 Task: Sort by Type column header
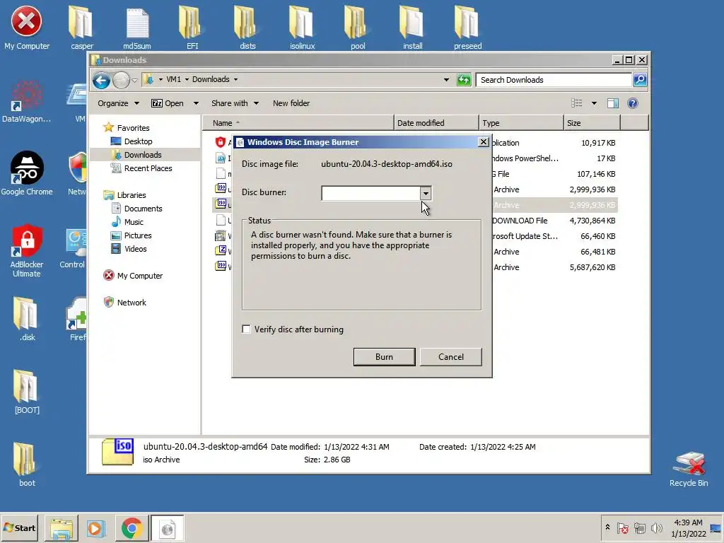521,123
